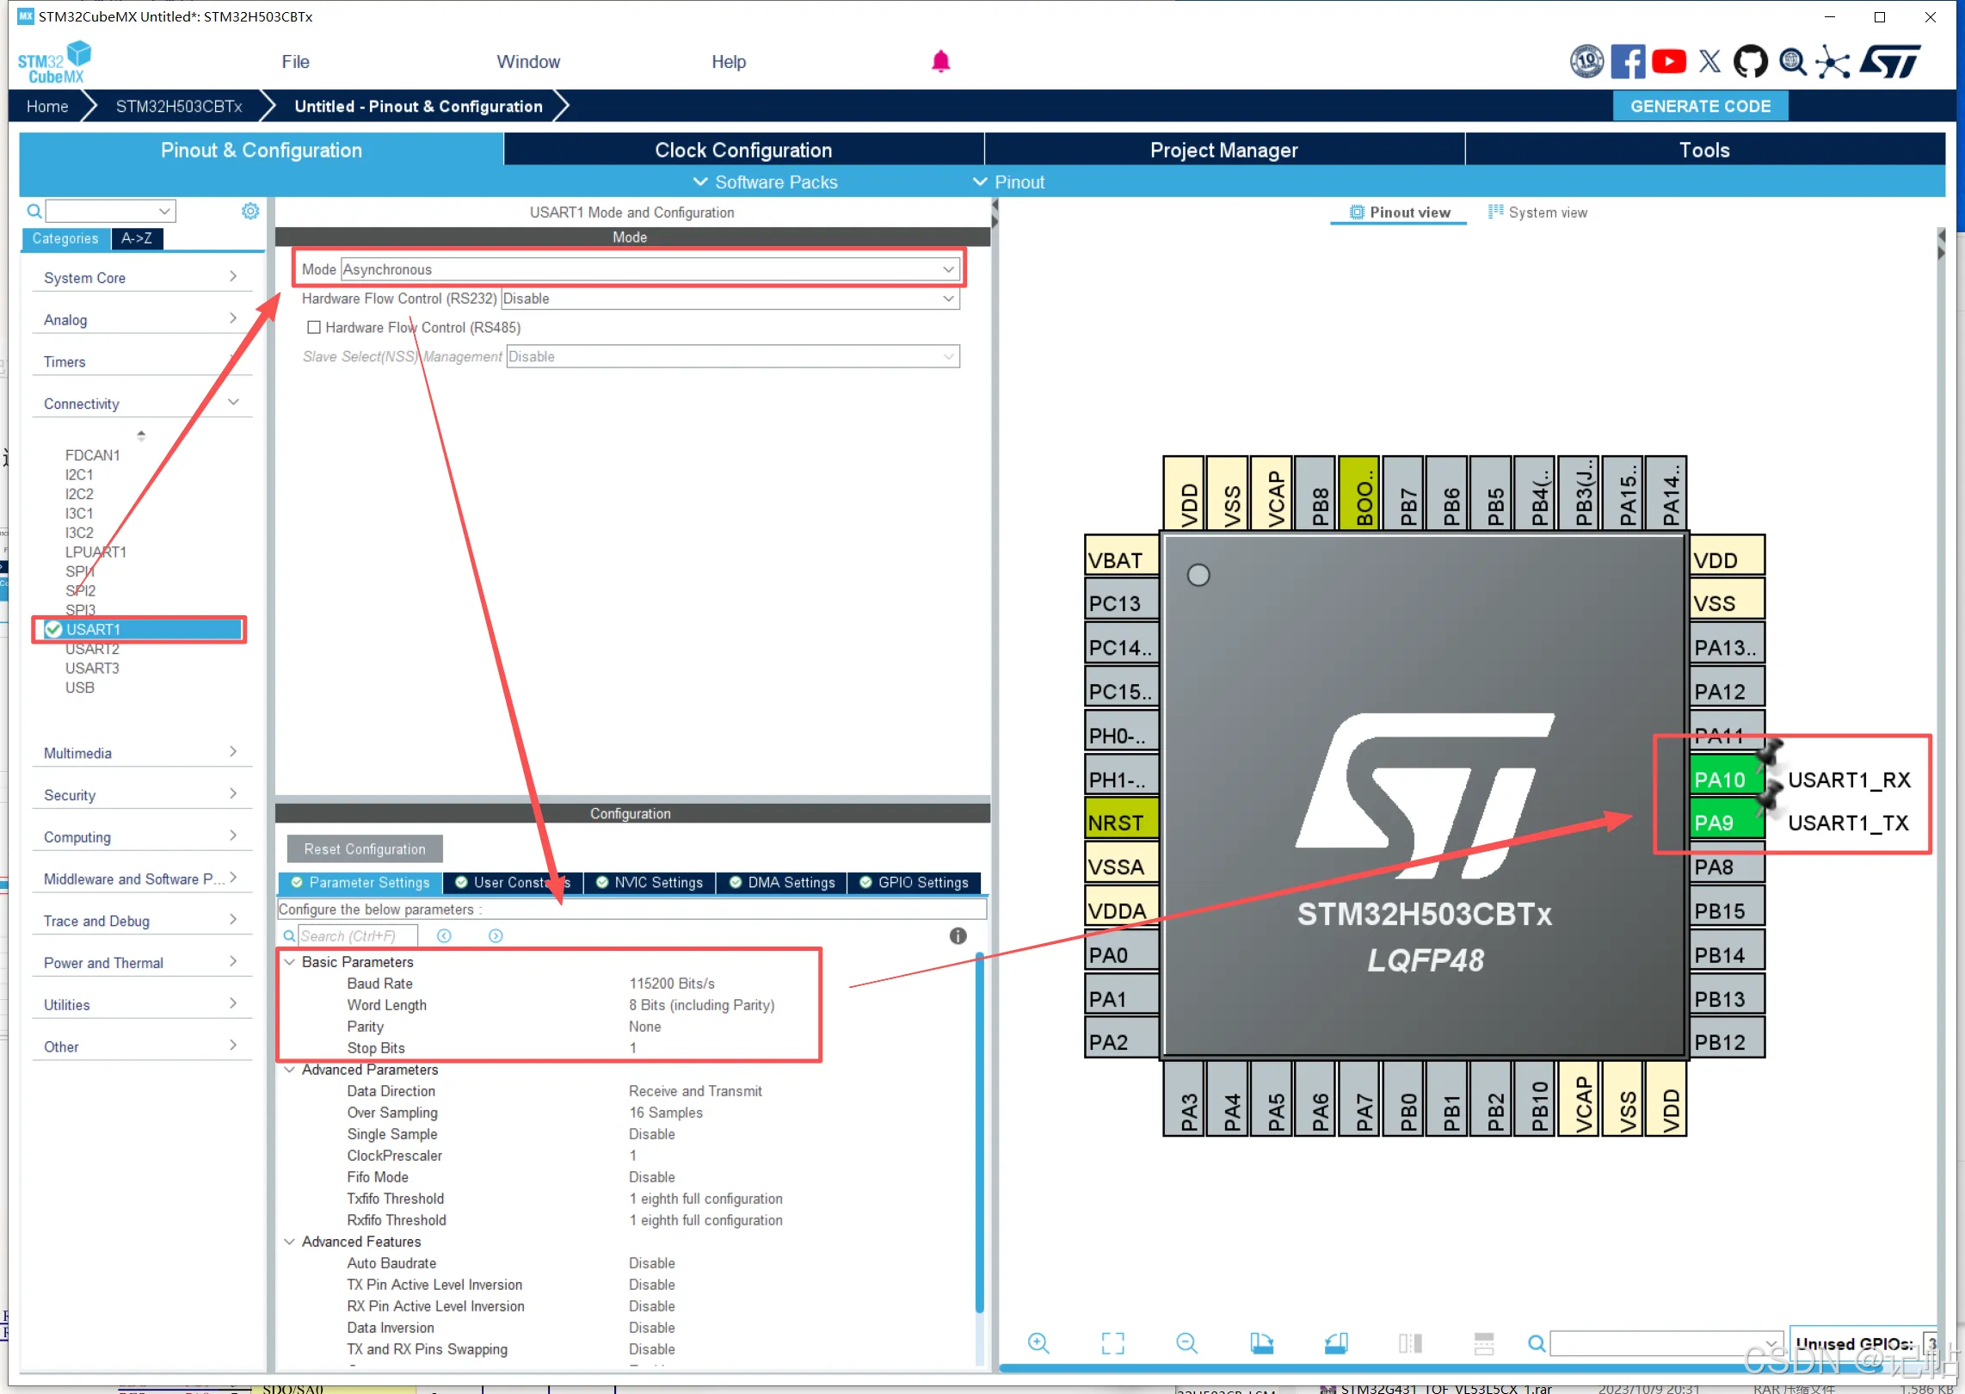
Task: Rotate the chip view clockwise
Action: pos(1261,1343)
